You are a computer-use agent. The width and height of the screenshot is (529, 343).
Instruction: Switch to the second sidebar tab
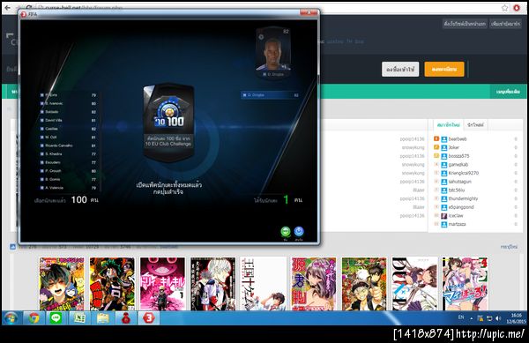click(475, 125)
